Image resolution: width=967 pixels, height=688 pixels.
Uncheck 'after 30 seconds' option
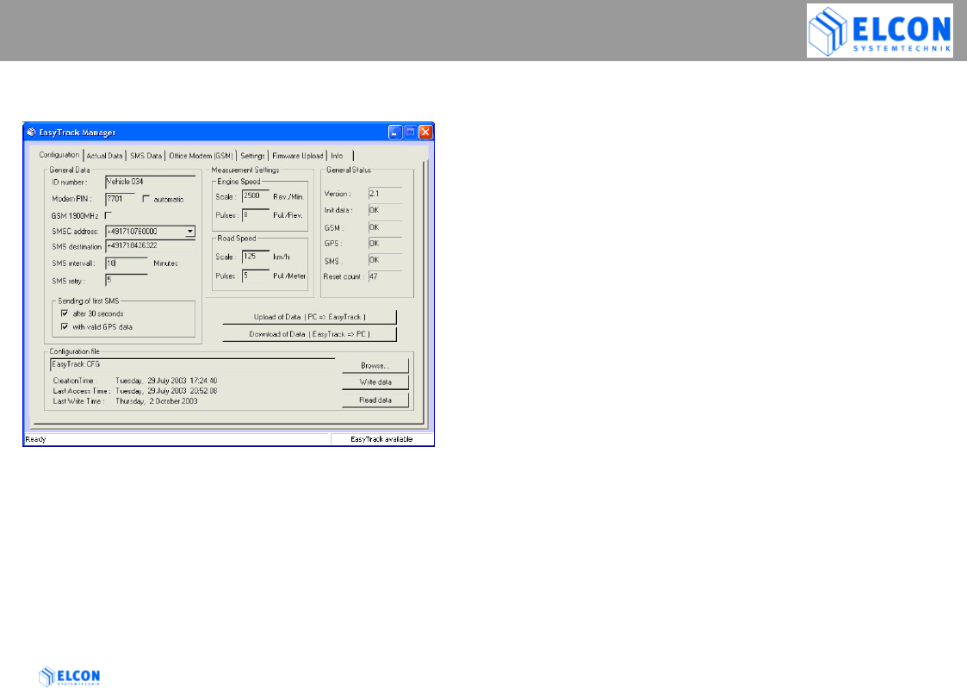pos(65,313)
